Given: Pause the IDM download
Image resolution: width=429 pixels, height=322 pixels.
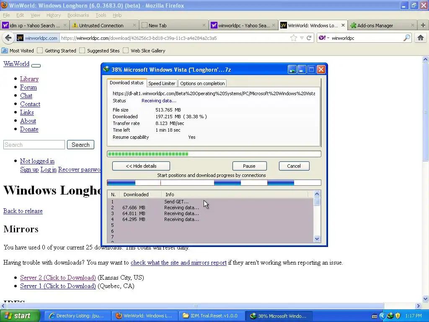Looking at the screenshot, I should 249,166.
